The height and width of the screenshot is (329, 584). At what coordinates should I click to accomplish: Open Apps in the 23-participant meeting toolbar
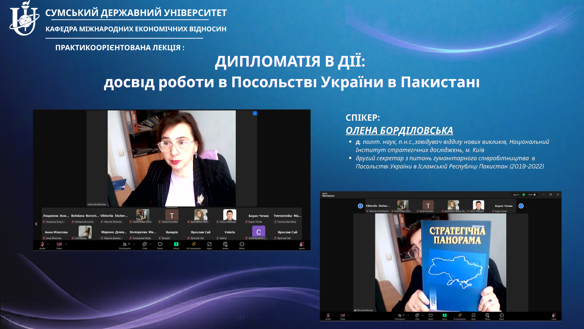coord(209,244)
